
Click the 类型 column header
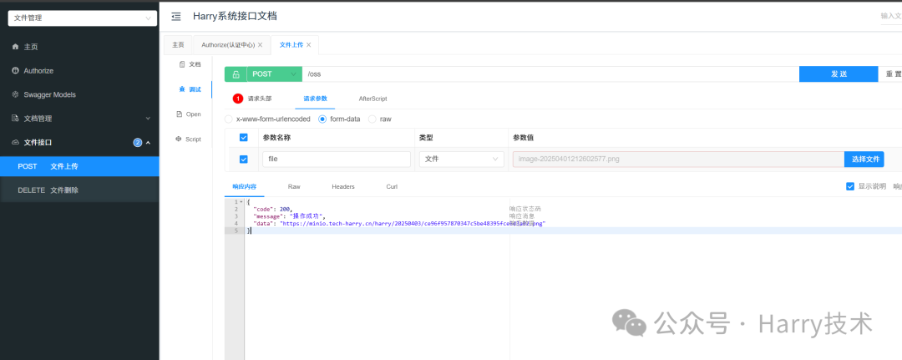pos(426,138)
